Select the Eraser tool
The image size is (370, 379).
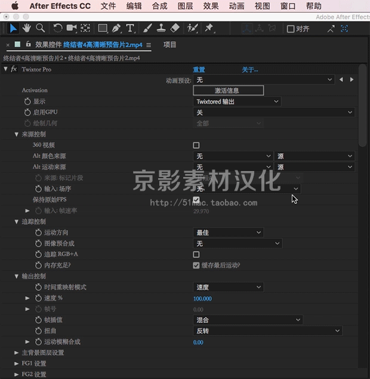pos(175,28)
